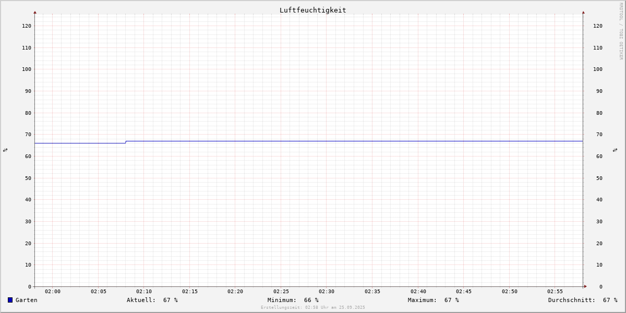
Task: Click the 02:35 time axis label
Action: click(372, 291)
